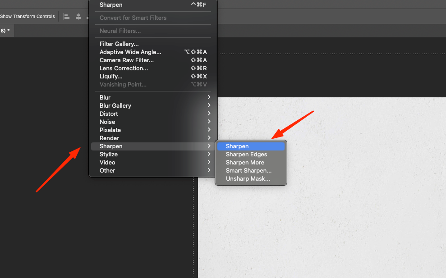The height and width of the screenshot is (278, 446).
Task: Click the align left edges icon
Action: [67, 17]
